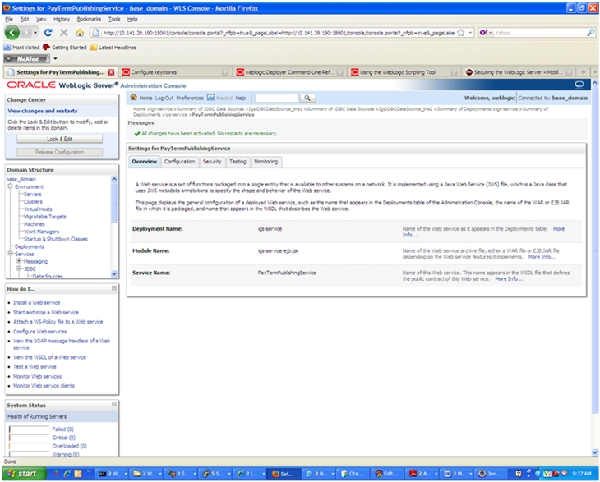Collapse the JDBC tree node
The image size is (600, 482).
(x=19, y=269)
